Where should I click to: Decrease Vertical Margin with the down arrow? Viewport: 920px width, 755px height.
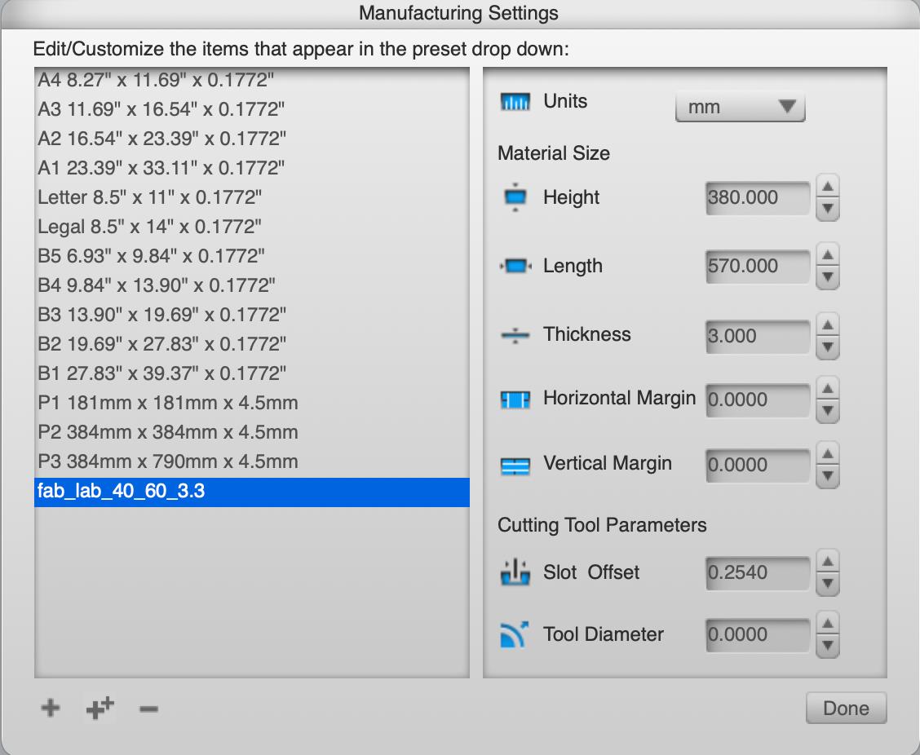pyautogui.click(x=828, y=475)
